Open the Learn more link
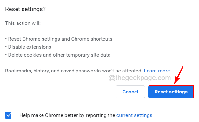199x122 pixels. click(x=157, y=71)
